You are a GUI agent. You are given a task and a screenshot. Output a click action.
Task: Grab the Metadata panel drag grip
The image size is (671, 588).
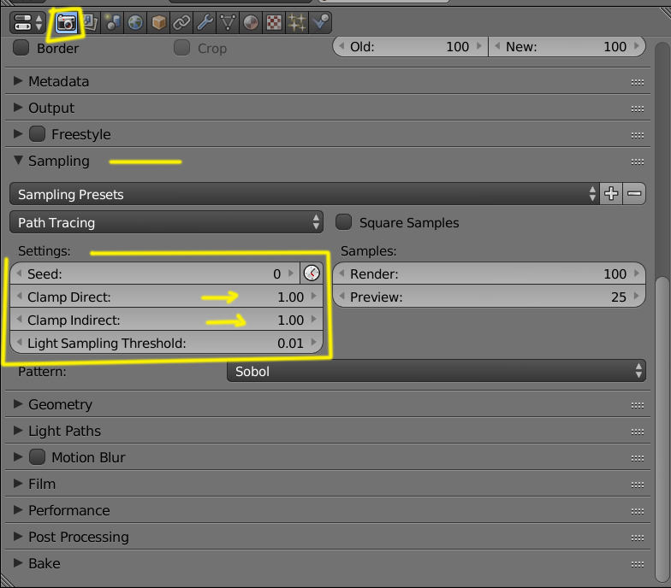point(637,82)
